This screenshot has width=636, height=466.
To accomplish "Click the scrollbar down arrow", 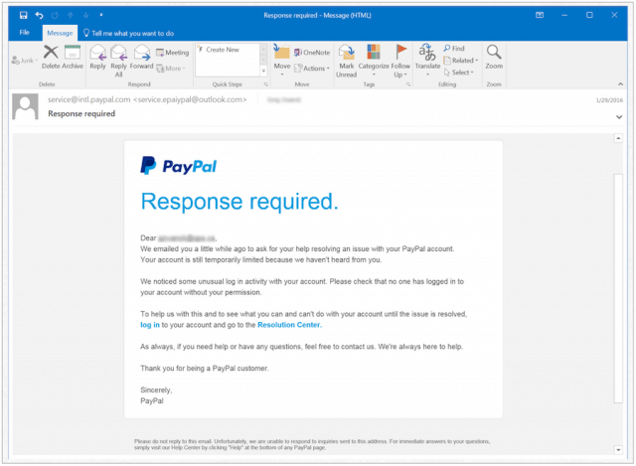I will pos(618,449).
